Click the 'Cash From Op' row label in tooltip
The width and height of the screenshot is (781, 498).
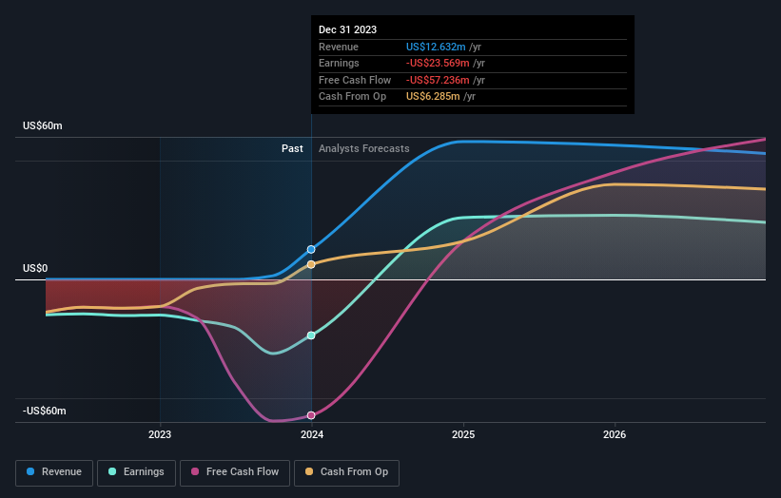click(x=353, y=97)
